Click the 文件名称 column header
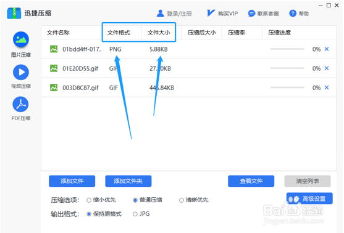The image size is (344, 233). click(x=58, y=33)
